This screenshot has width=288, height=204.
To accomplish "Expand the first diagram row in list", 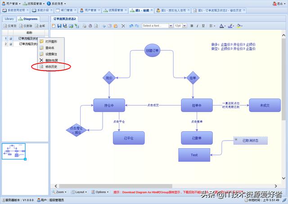I will pos(10,39).
